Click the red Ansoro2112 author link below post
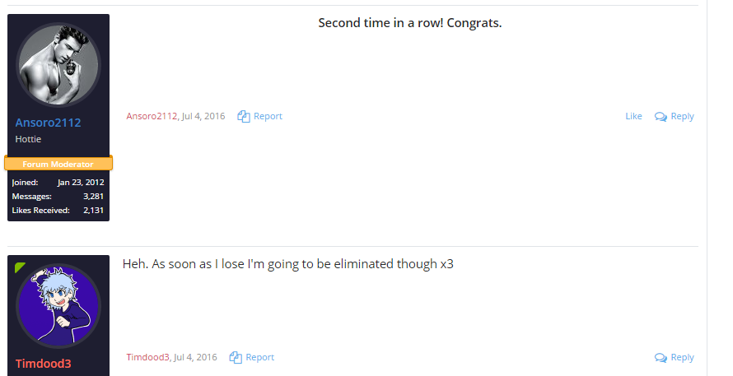 152,116
